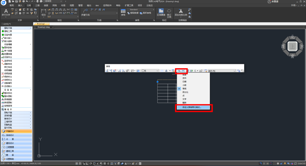The height and width of the screenshot is (166, 306).
Task: Click the undo arrow in quick access toolbar
Action: 27,1
